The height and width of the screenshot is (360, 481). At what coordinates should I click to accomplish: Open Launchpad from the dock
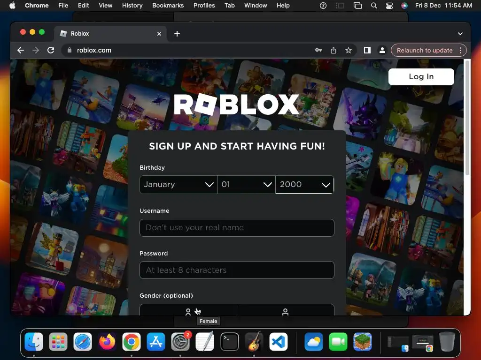pos(58,342)
